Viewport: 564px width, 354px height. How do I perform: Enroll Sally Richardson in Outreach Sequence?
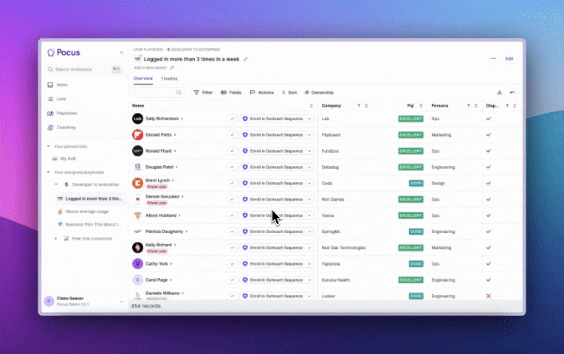pyautogui.click(x=273, y=119)
